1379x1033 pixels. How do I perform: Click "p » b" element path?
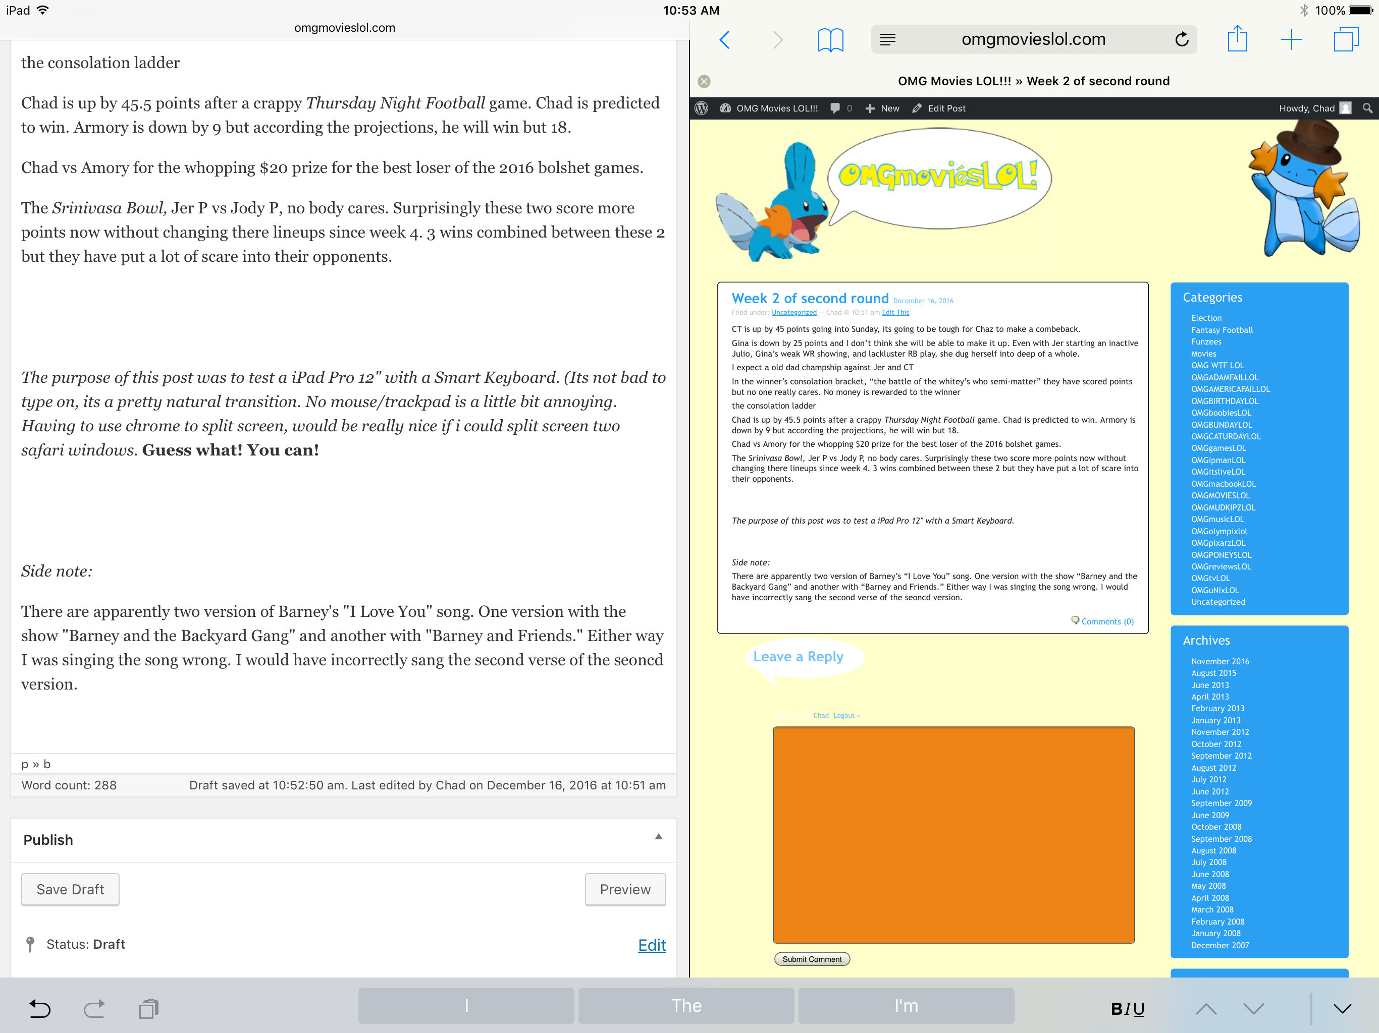click(x=35, y=764)
